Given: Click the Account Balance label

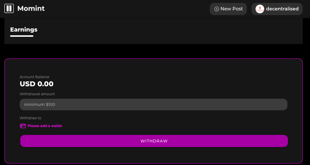Looking at the screenshot, I should pyautogui.click(x=34, y=77).
